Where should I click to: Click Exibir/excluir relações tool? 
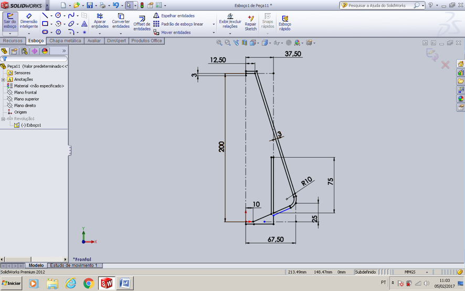click(x=230, y=21)
